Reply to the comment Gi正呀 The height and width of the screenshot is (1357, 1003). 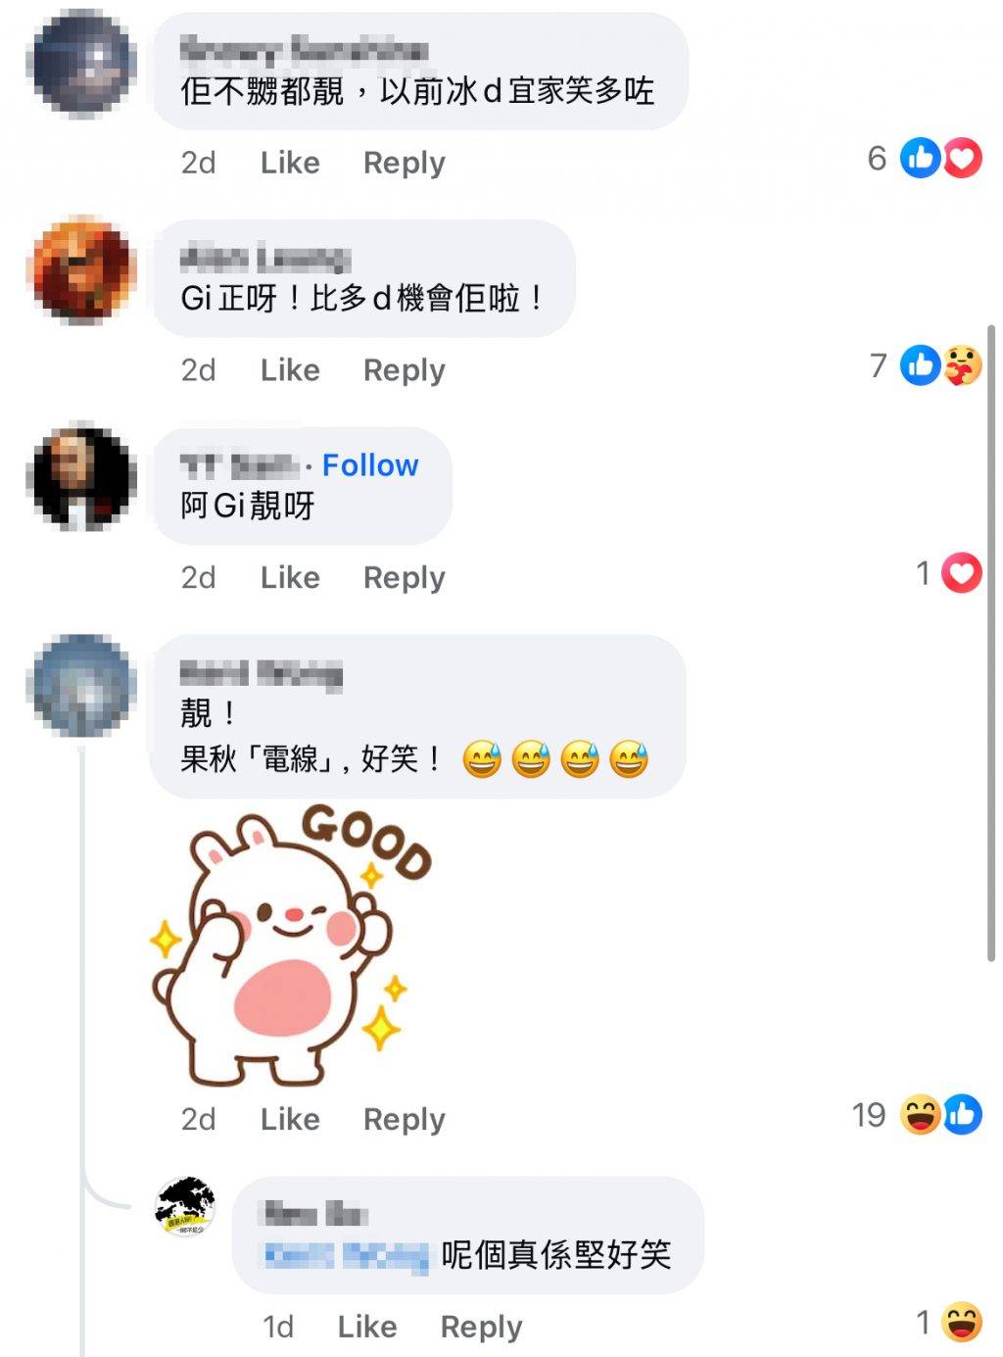404,370
